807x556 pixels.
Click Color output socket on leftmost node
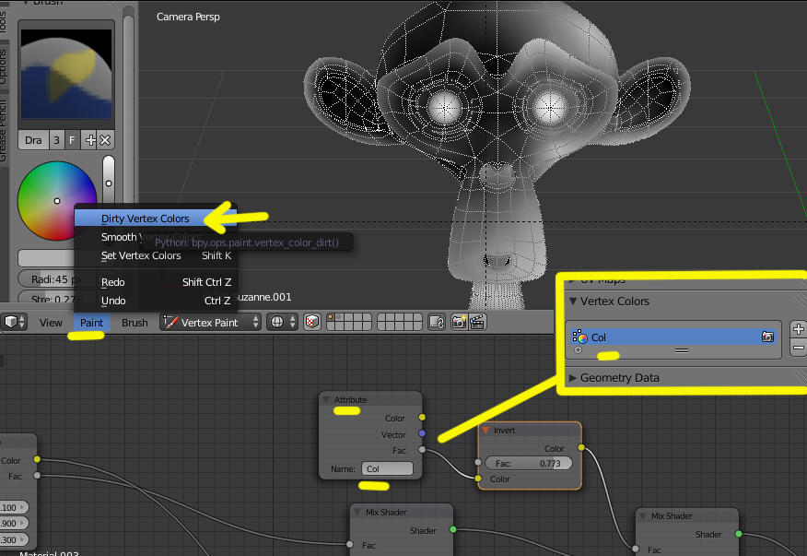[x=37, y=459]
